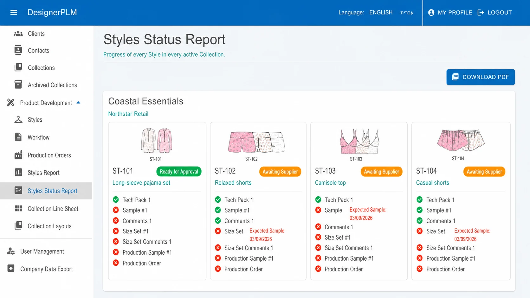Click the ST-103 camisole thumbnail image
Viewport: 530px width, 298px height.
coord(359,141)
